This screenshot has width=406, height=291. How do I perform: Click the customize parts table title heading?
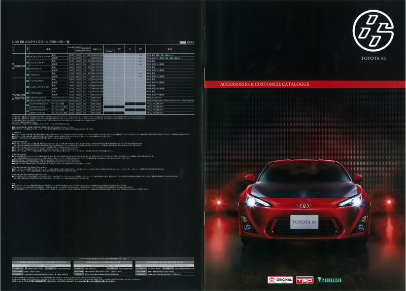pyautogui.click(x=41, y=42)
